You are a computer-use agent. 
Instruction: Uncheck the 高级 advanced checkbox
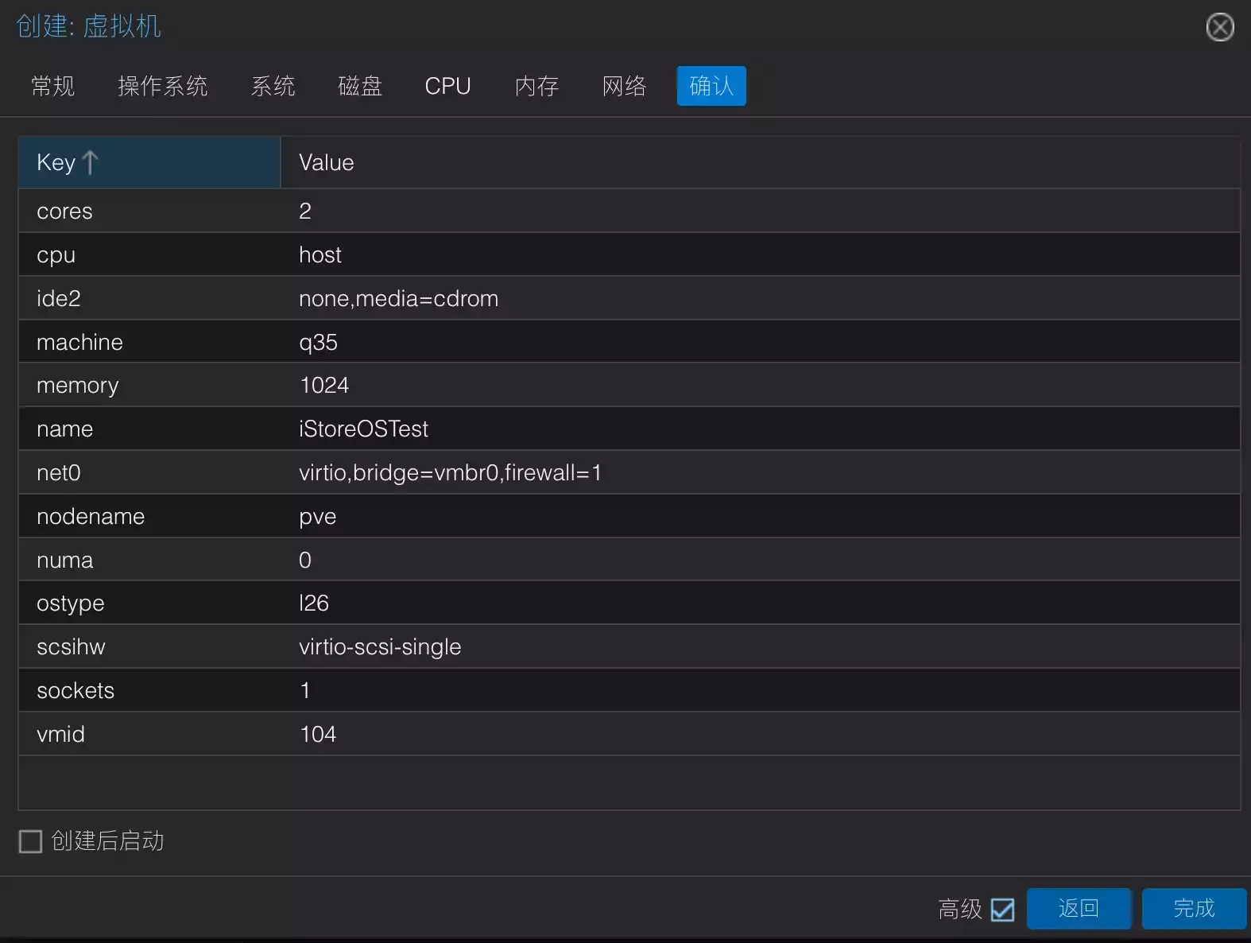[x=1002, y=909]
